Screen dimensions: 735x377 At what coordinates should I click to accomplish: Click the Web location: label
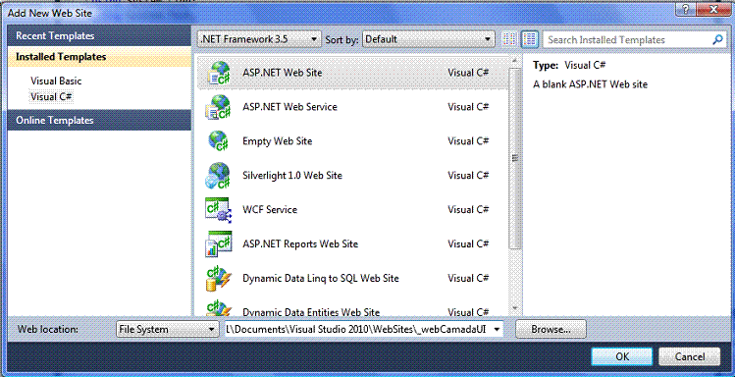48,329
